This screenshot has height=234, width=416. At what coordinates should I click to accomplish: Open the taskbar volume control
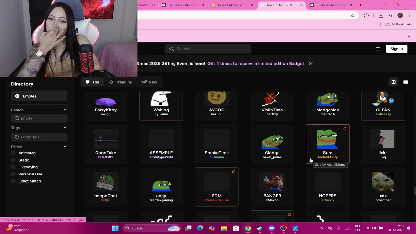[374, 228]
